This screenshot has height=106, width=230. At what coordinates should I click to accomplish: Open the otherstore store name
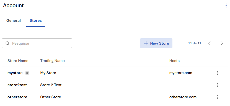17,97
